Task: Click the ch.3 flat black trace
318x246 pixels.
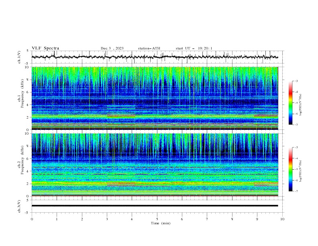Action: tap(155, 206)
